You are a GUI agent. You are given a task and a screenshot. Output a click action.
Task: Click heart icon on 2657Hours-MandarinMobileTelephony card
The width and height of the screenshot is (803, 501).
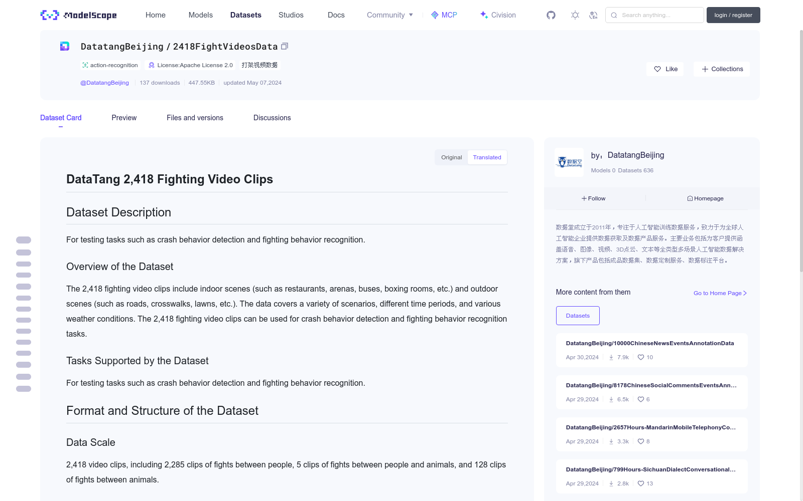coord(641,441)
